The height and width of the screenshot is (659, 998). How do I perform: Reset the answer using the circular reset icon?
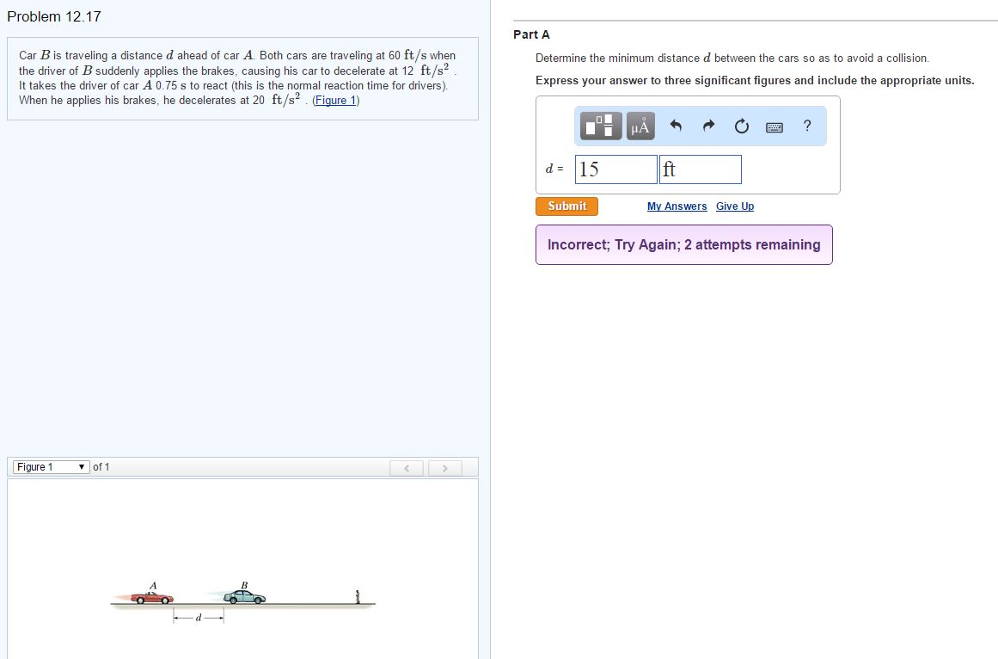click(741, 126)
